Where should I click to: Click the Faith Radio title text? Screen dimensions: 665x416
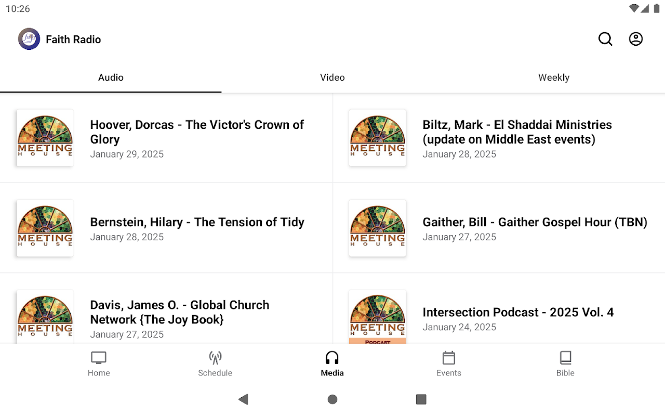click(73, 40)
